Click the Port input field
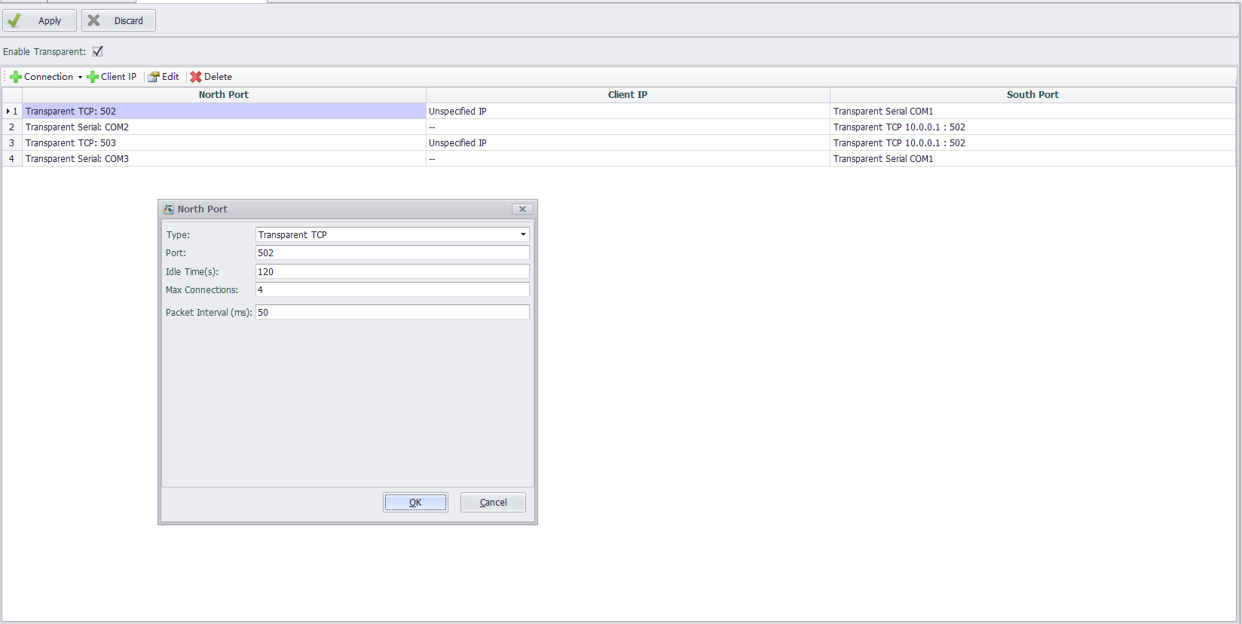This screenshot has height=624, width=1242. [392, 253]
